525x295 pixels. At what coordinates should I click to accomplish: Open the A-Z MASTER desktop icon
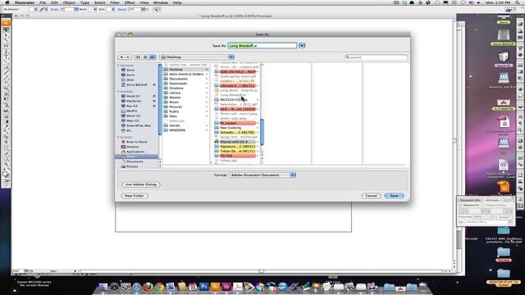pos(503,105)
